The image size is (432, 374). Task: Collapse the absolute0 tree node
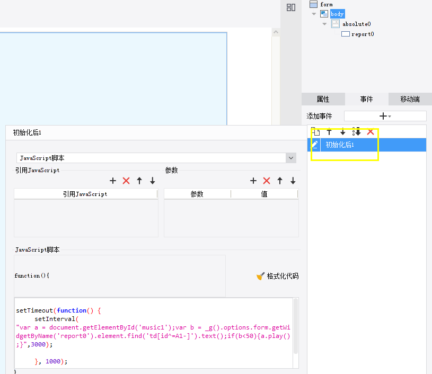tap(324, 24)
